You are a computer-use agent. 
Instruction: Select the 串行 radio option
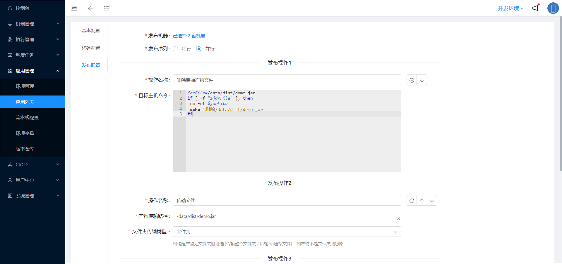pos(175,49)
